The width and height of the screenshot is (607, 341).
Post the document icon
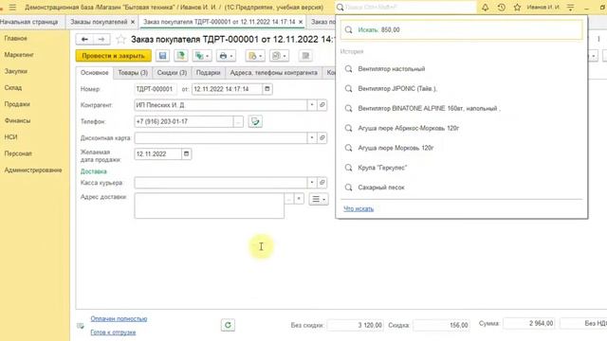[181, 56]
